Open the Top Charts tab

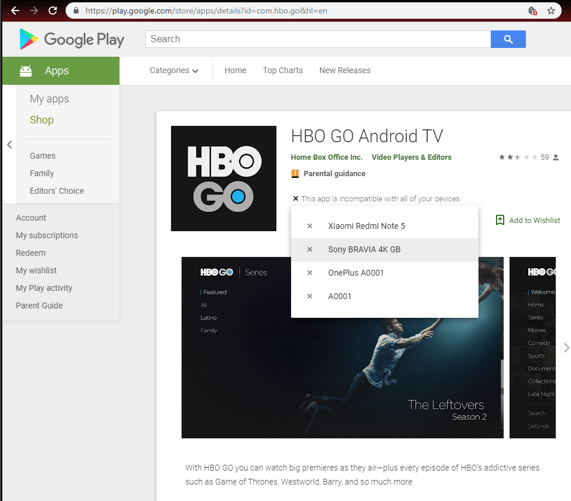(282, 70)
